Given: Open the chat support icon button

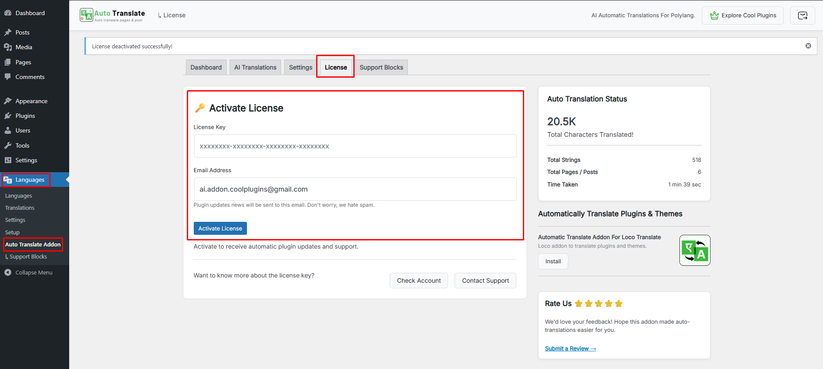Looking at the screenshot, I should coord(803,16).
